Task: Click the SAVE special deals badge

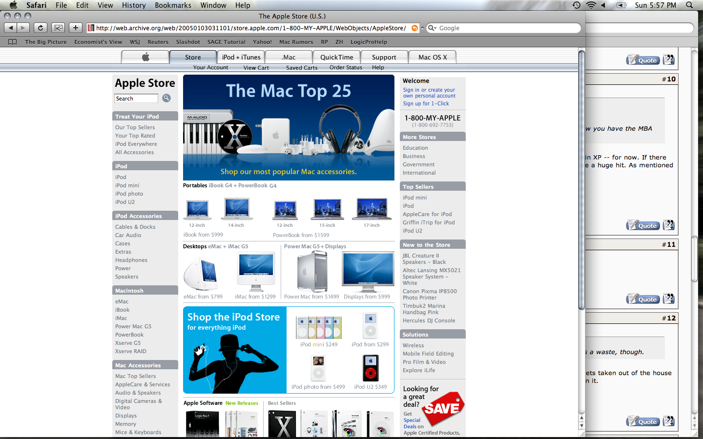Action: tap(443, 409)
